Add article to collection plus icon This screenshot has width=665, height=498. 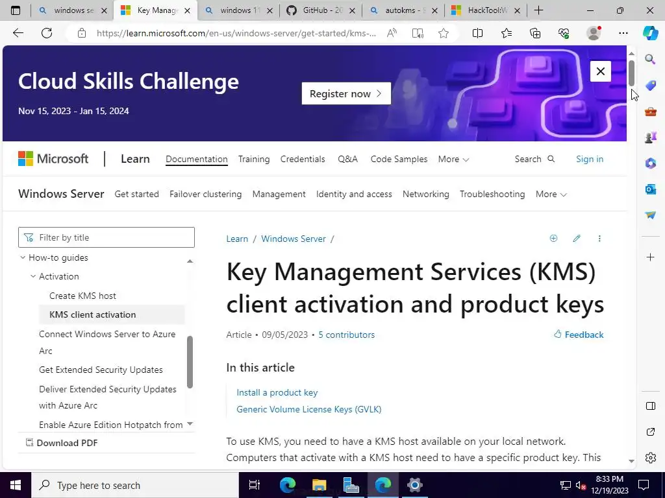point(553,239)
